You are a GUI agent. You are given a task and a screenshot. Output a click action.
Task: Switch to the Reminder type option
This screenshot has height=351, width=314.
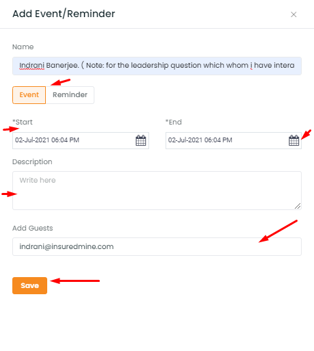click(x=70, y=95)
